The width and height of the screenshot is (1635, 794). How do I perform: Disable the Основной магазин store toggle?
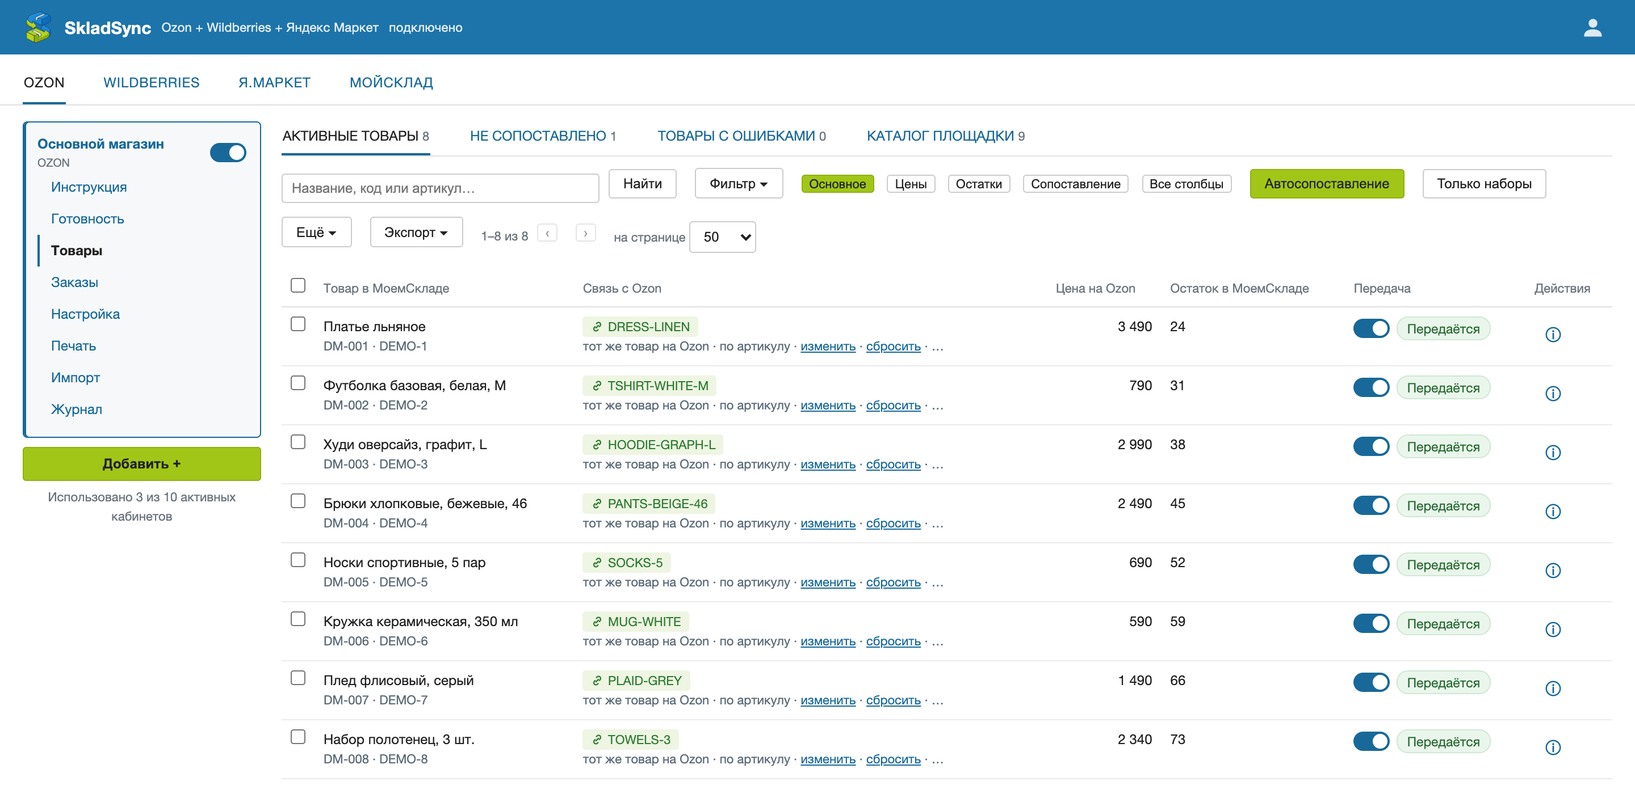click(228, 153)
